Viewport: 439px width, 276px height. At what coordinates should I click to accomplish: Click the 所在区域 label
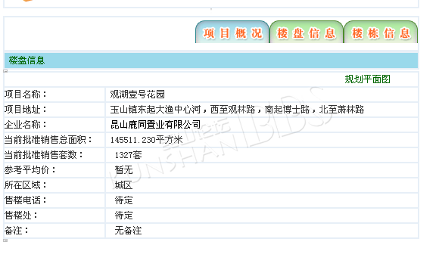25,185
